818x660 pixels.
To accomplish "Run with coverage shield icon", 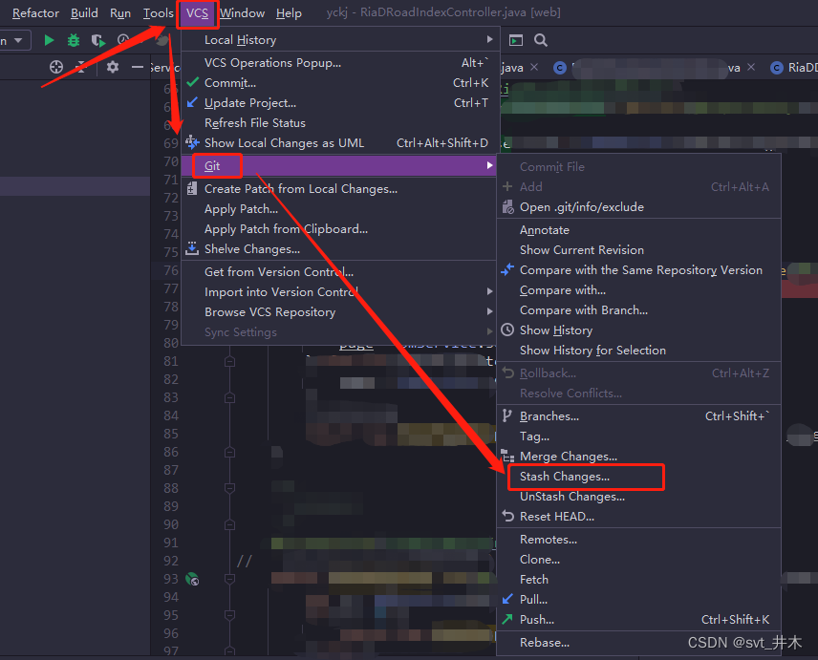I will [98, 40].
